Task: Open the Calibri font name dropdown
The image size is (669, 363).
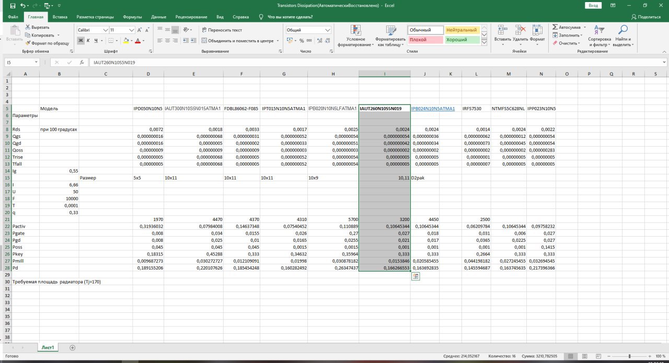Action: click(106, 30)
